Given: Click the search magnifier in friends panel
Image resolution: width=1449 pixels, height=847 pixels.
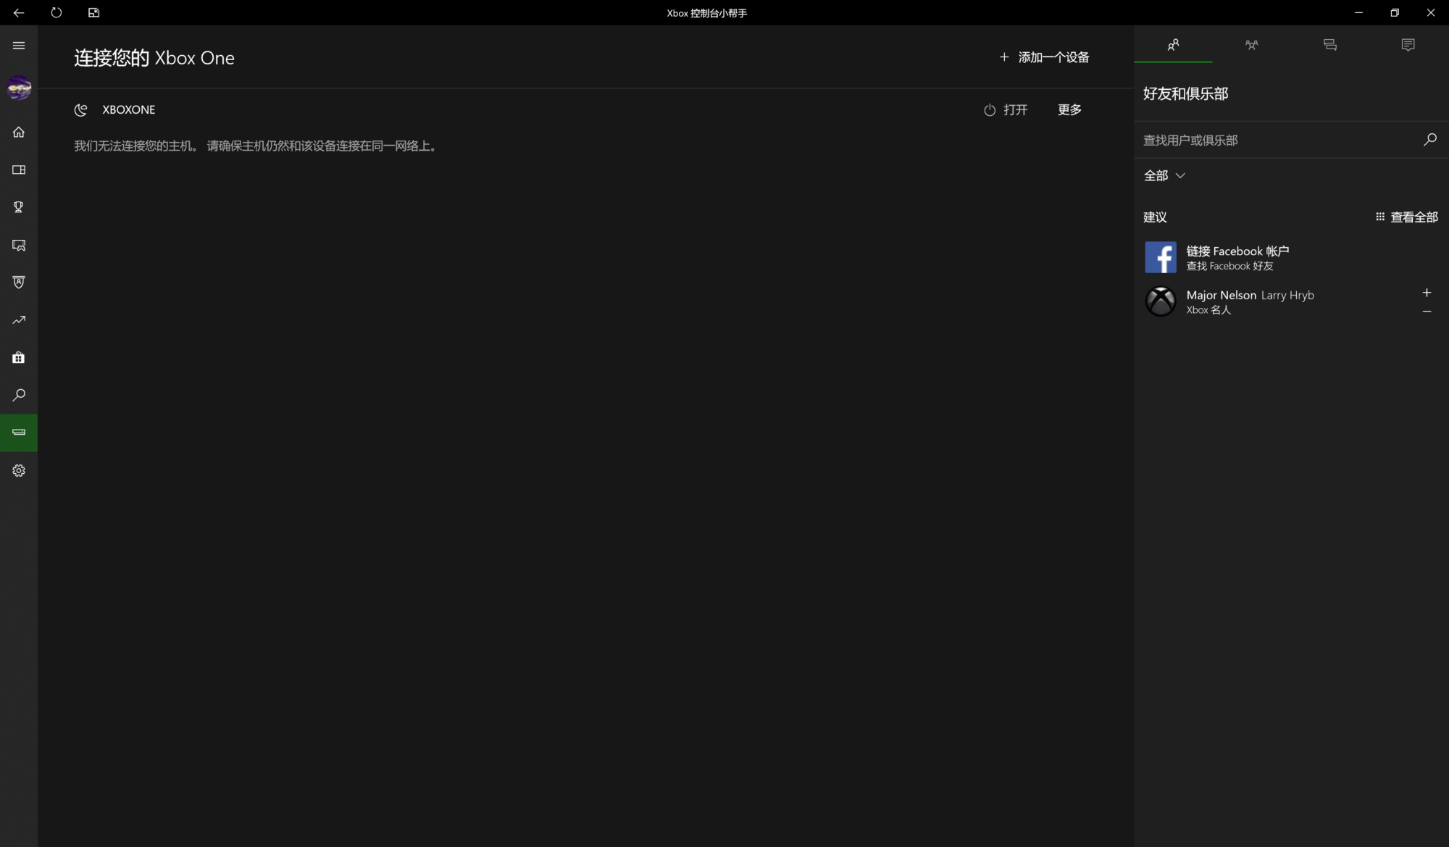Looking at the screenshot, I should [1430, 139].
